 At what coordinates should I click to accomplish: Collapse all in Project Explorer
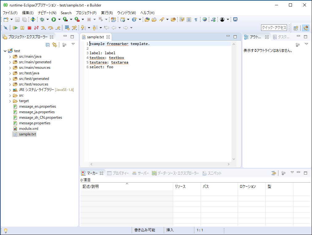48,45
